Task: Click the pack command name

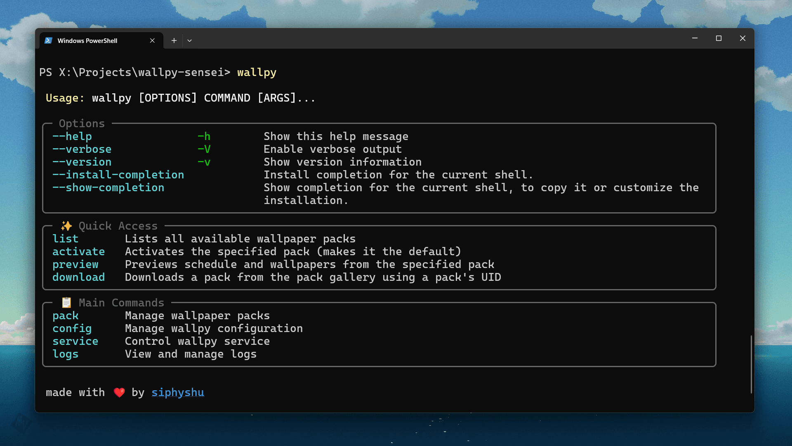Action: point(66,316)
